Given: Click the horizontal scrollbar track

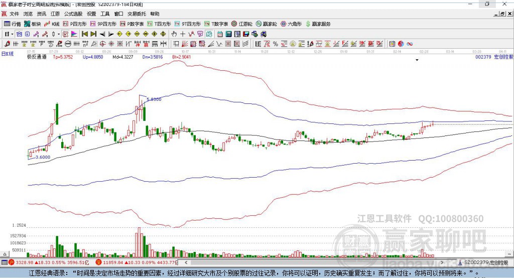Looking at the screenshot, I should (313, 262).
